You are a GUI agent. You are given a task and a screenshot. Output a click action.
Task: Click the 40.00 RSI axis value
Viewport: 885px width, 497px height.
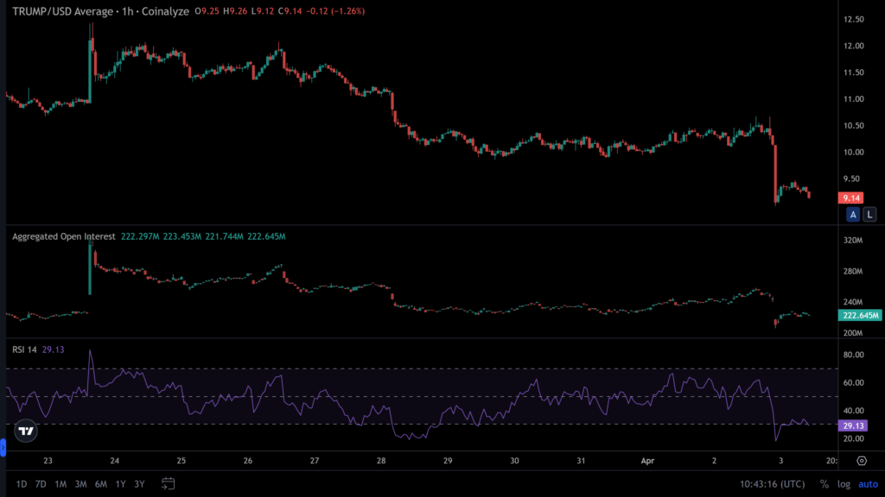click(x=853, y=411)
